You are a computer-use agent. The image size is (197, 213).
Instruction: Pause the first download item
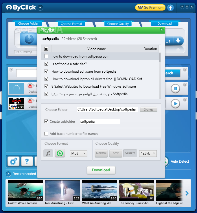click(175, 89)
